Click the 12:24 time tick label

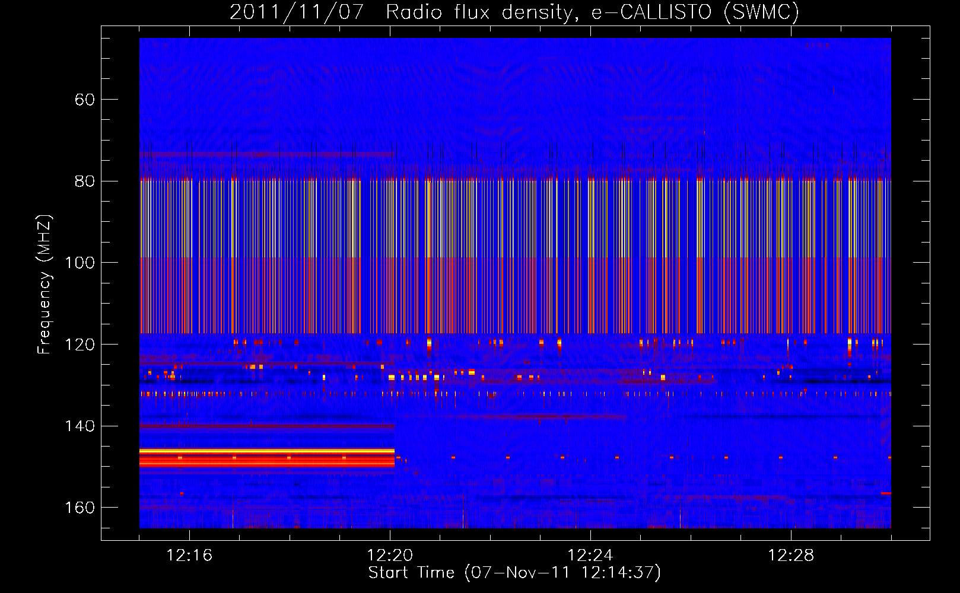point(590,556)
